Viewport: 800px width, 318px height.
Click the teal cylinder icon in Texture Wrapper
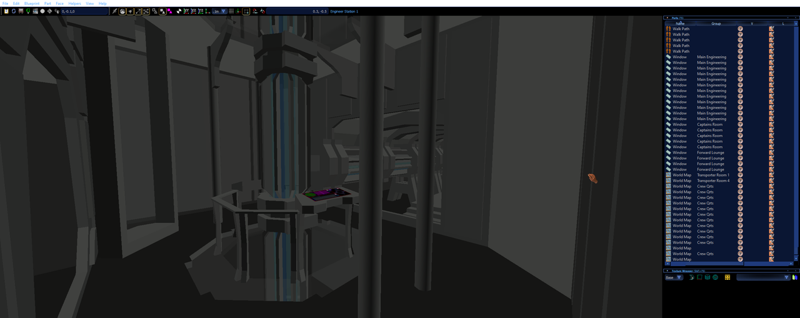click(707, 277)
